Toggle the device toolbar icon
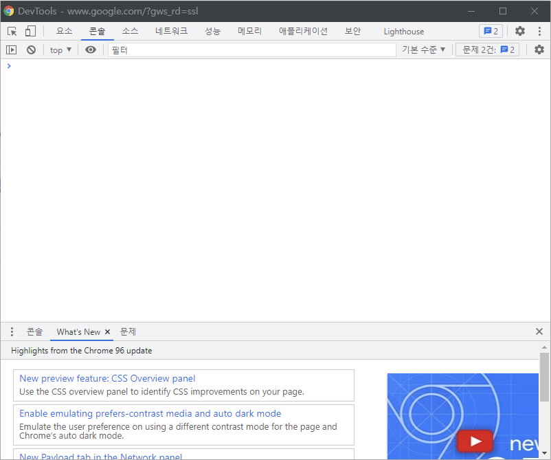551x460 pixels. coord(30,32)
